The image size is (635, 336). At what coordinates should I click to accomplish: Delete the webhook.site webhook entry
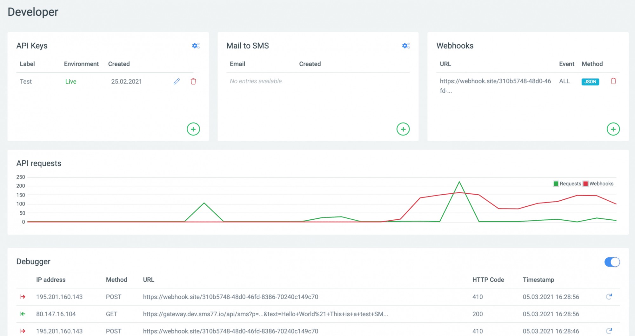click(613, 81)
